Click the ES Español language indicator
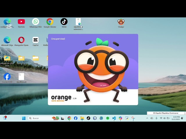The height and width of the screenshot is (139, 186). point(166,113)
